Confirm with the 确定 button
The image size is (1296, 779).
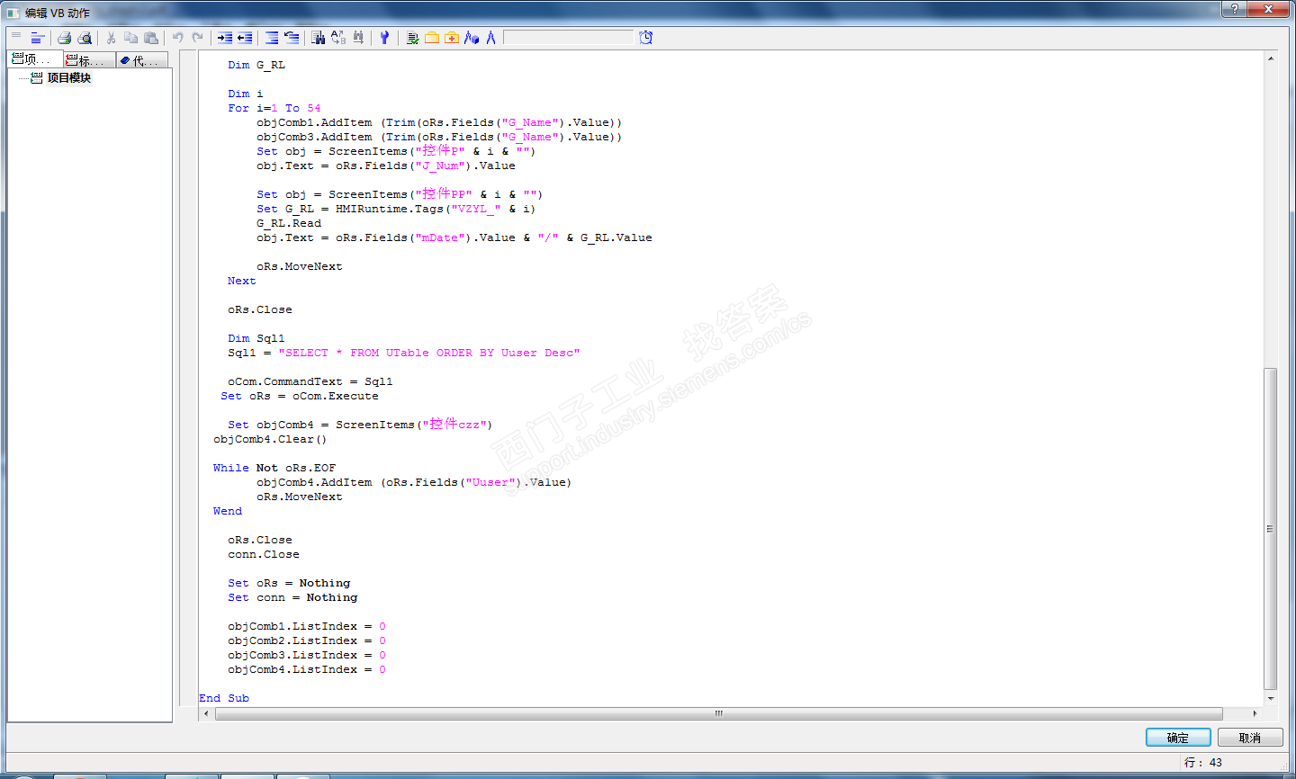1178,738
